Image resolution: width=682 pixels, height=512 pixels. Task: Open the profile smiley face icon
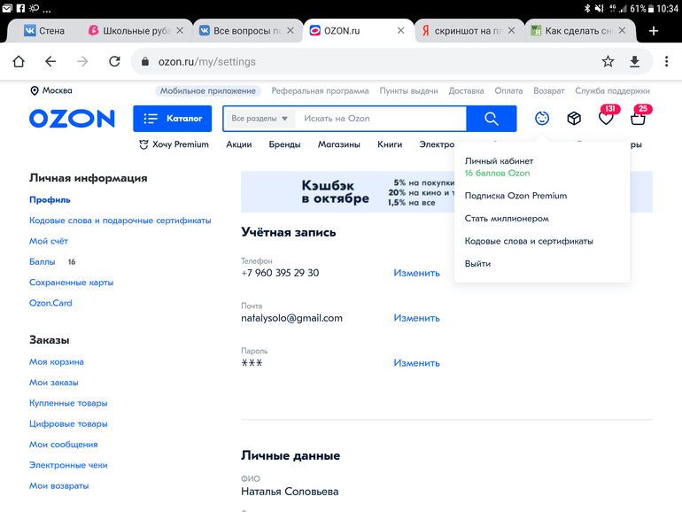click(x=542, y=118)
